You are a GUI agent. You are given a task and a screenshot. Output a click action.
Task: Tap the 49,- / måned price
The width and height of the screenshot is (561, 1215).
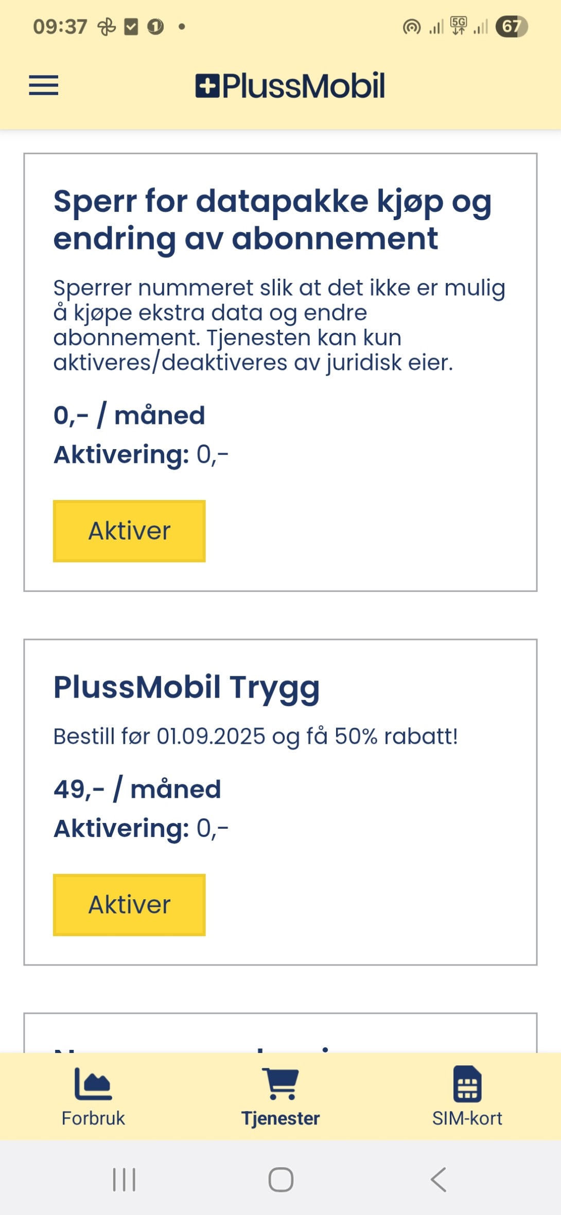pos(137,789)
